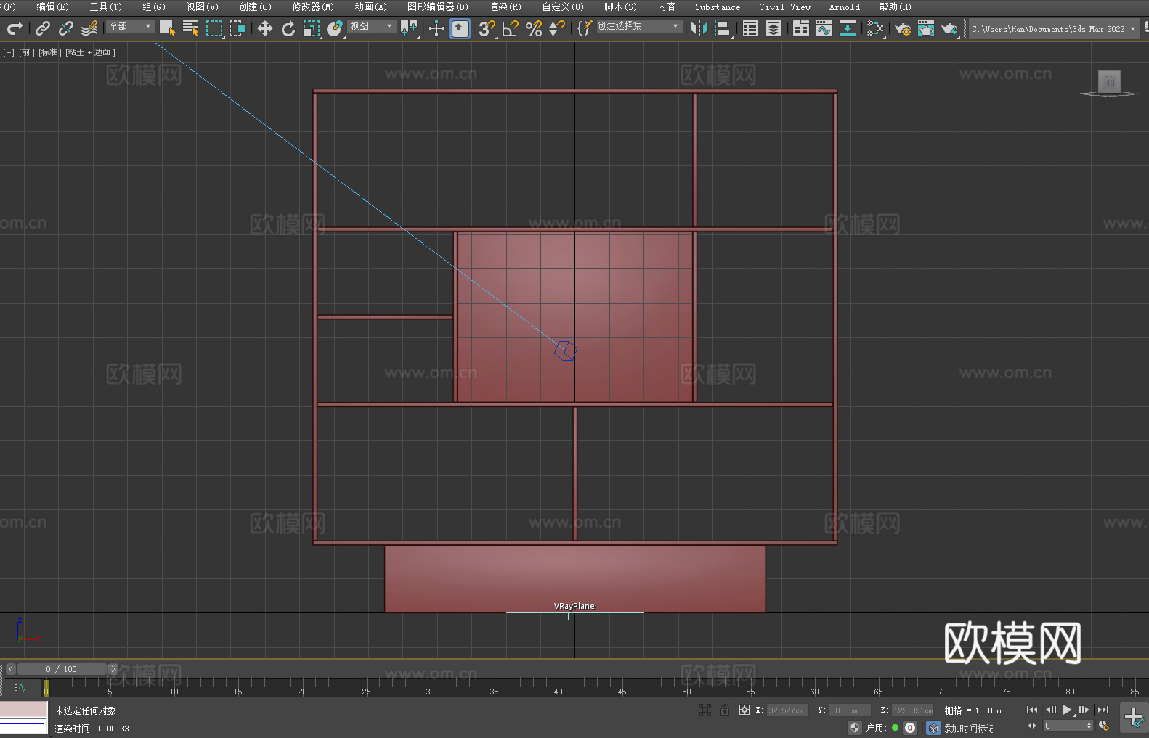Open Render Setup teapot icon

903,28
